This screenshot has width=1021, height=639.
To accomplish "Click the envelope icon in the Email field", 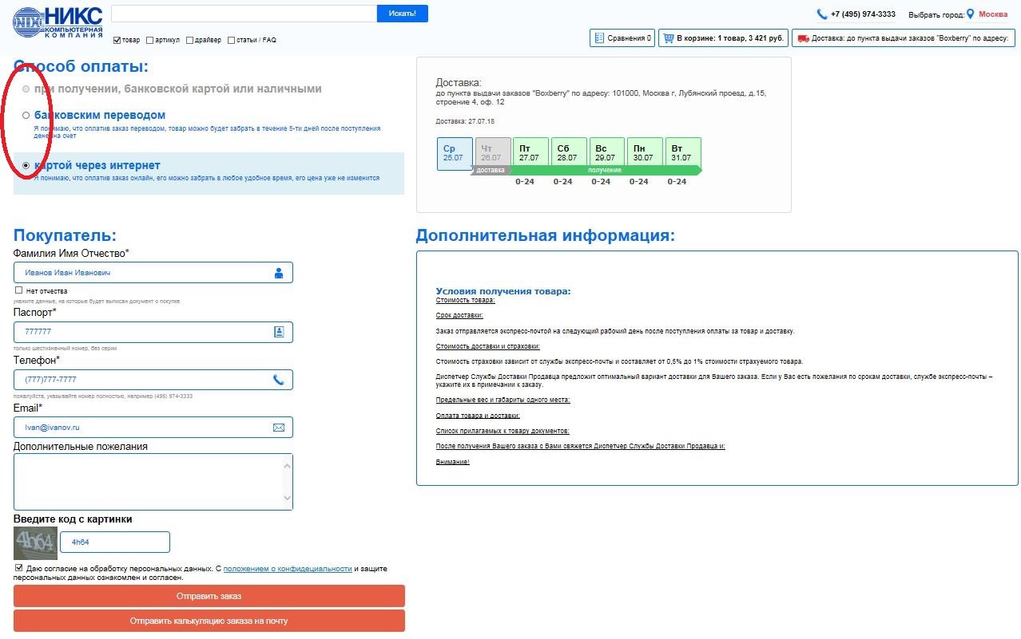I will (279, 428).
